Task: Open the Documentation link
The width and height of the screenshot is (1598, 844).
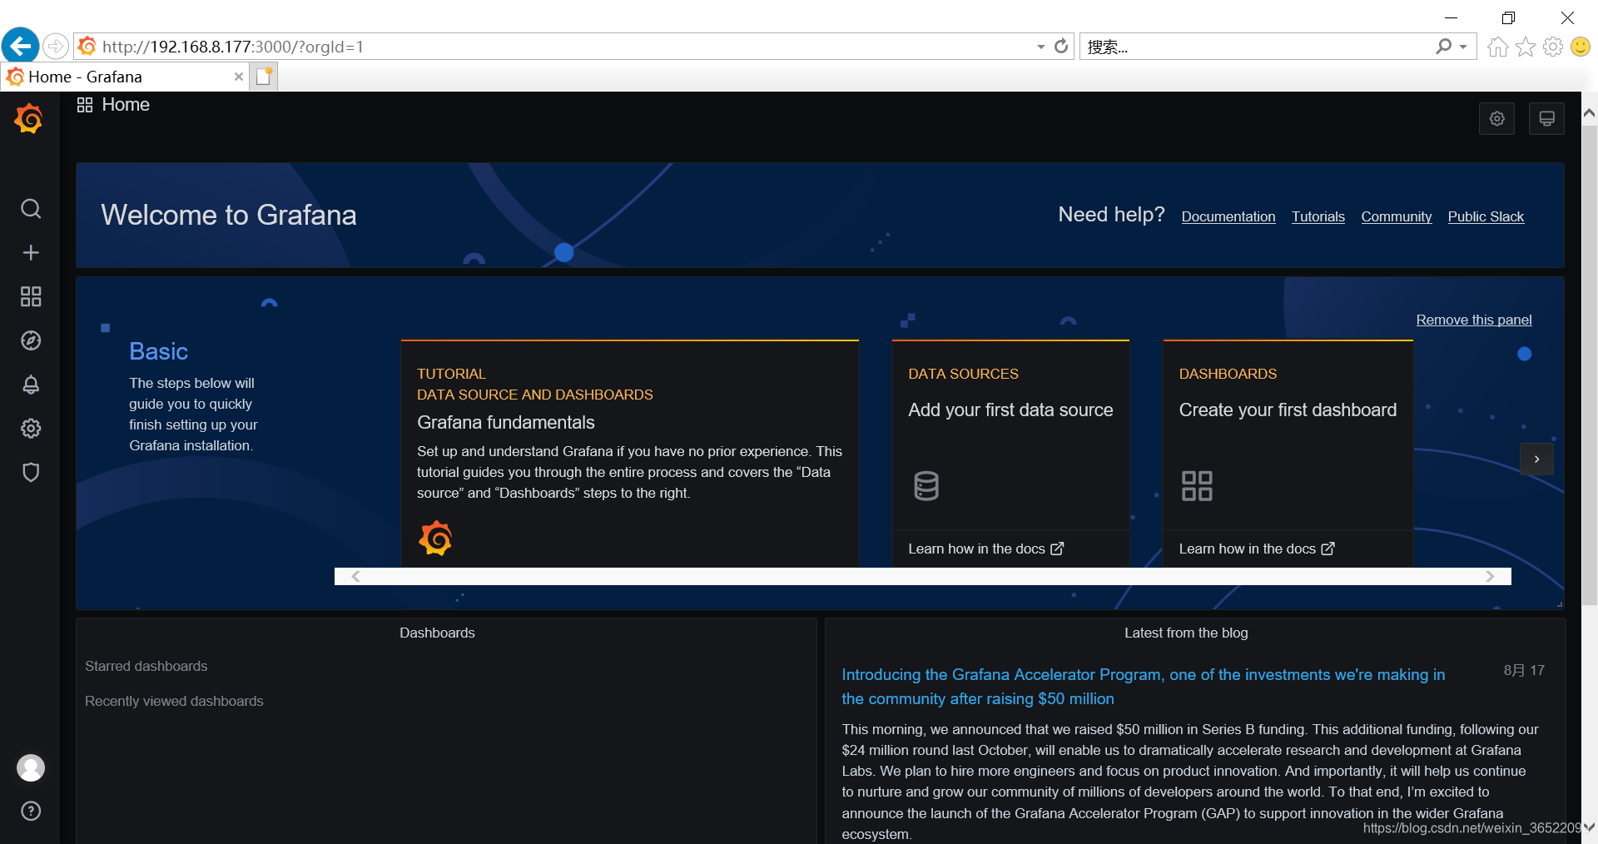Action: coord(1228,216)
